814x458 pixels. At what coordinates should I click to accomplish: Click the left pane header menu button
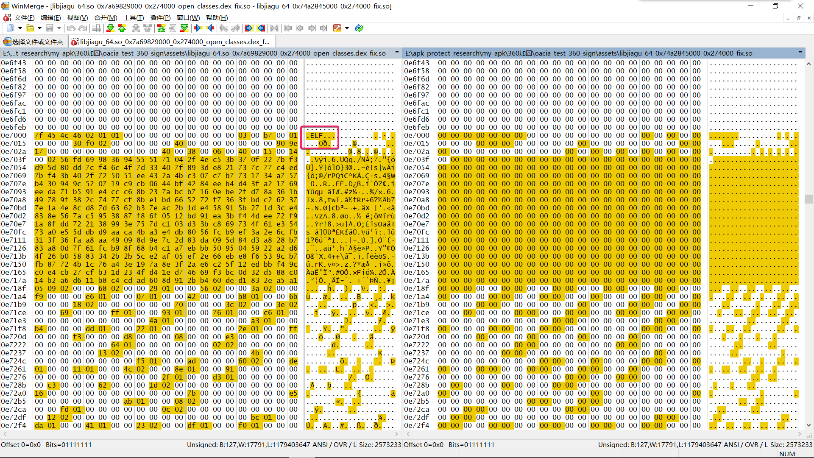pyautogui.click(x=397, y=53)
